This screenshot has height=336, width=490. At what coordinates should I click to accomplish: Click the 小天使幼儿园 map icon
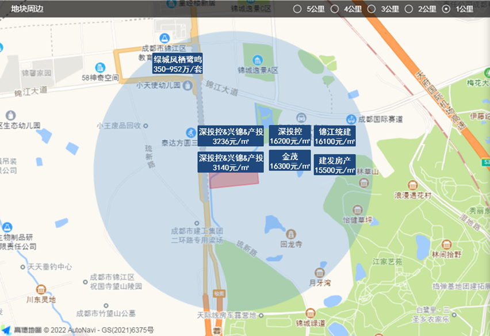pos(187,85)
